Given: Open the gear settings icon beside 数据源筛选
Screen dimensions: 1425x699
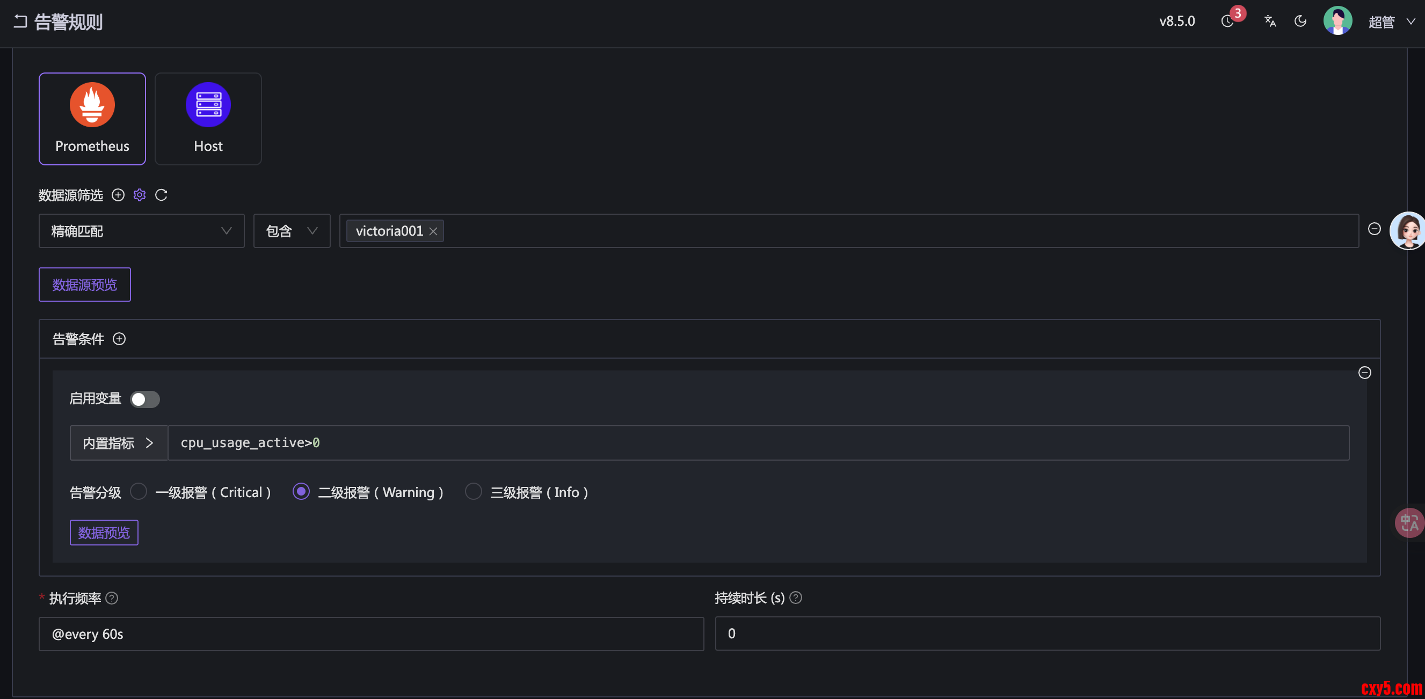Looking at the screenshot, I should (140, 195).
